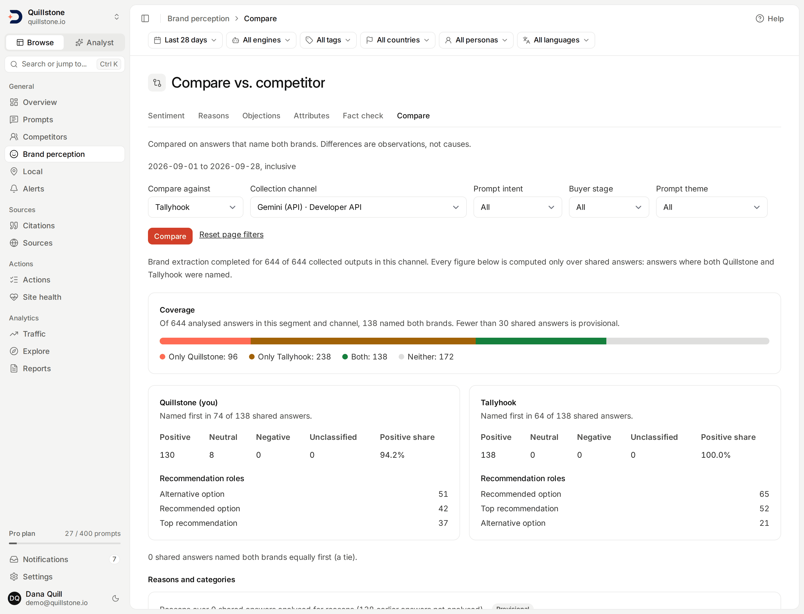Click the Only Quillstone legend dot
Image resolution: width=804 pixels, height=614 pixels.
click(162, 357)
